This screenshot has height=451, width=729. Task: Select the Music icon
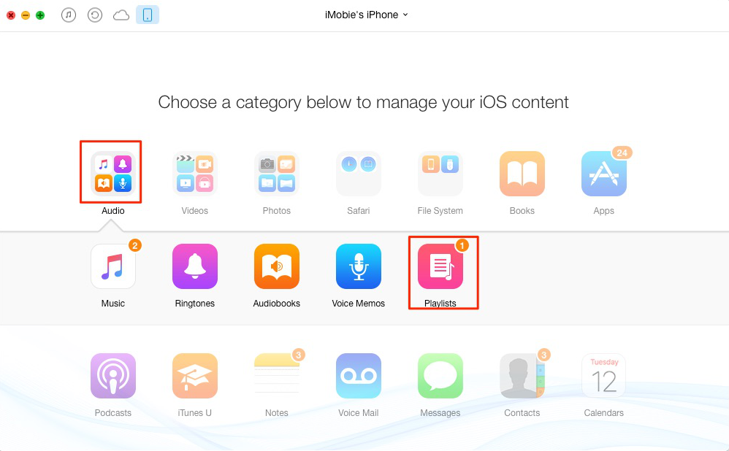click(x=113, y=266)
